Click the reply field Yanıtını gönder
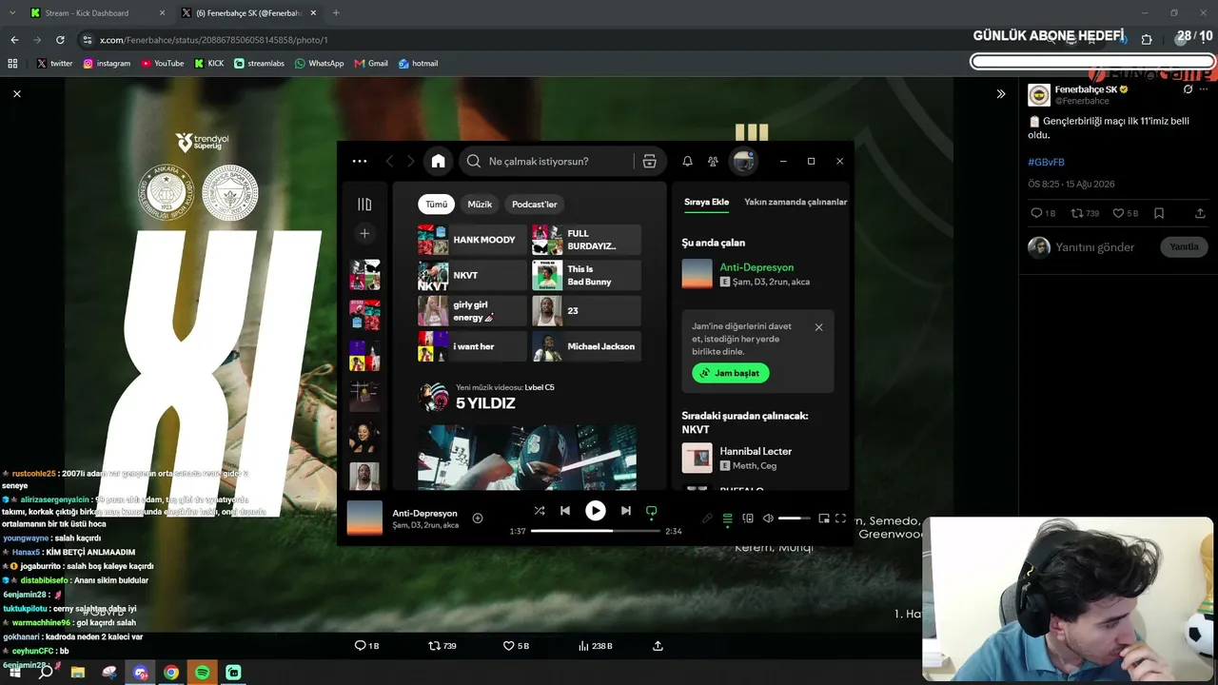The height and width of the screenshot is (685, 1218). [1094, 247]
